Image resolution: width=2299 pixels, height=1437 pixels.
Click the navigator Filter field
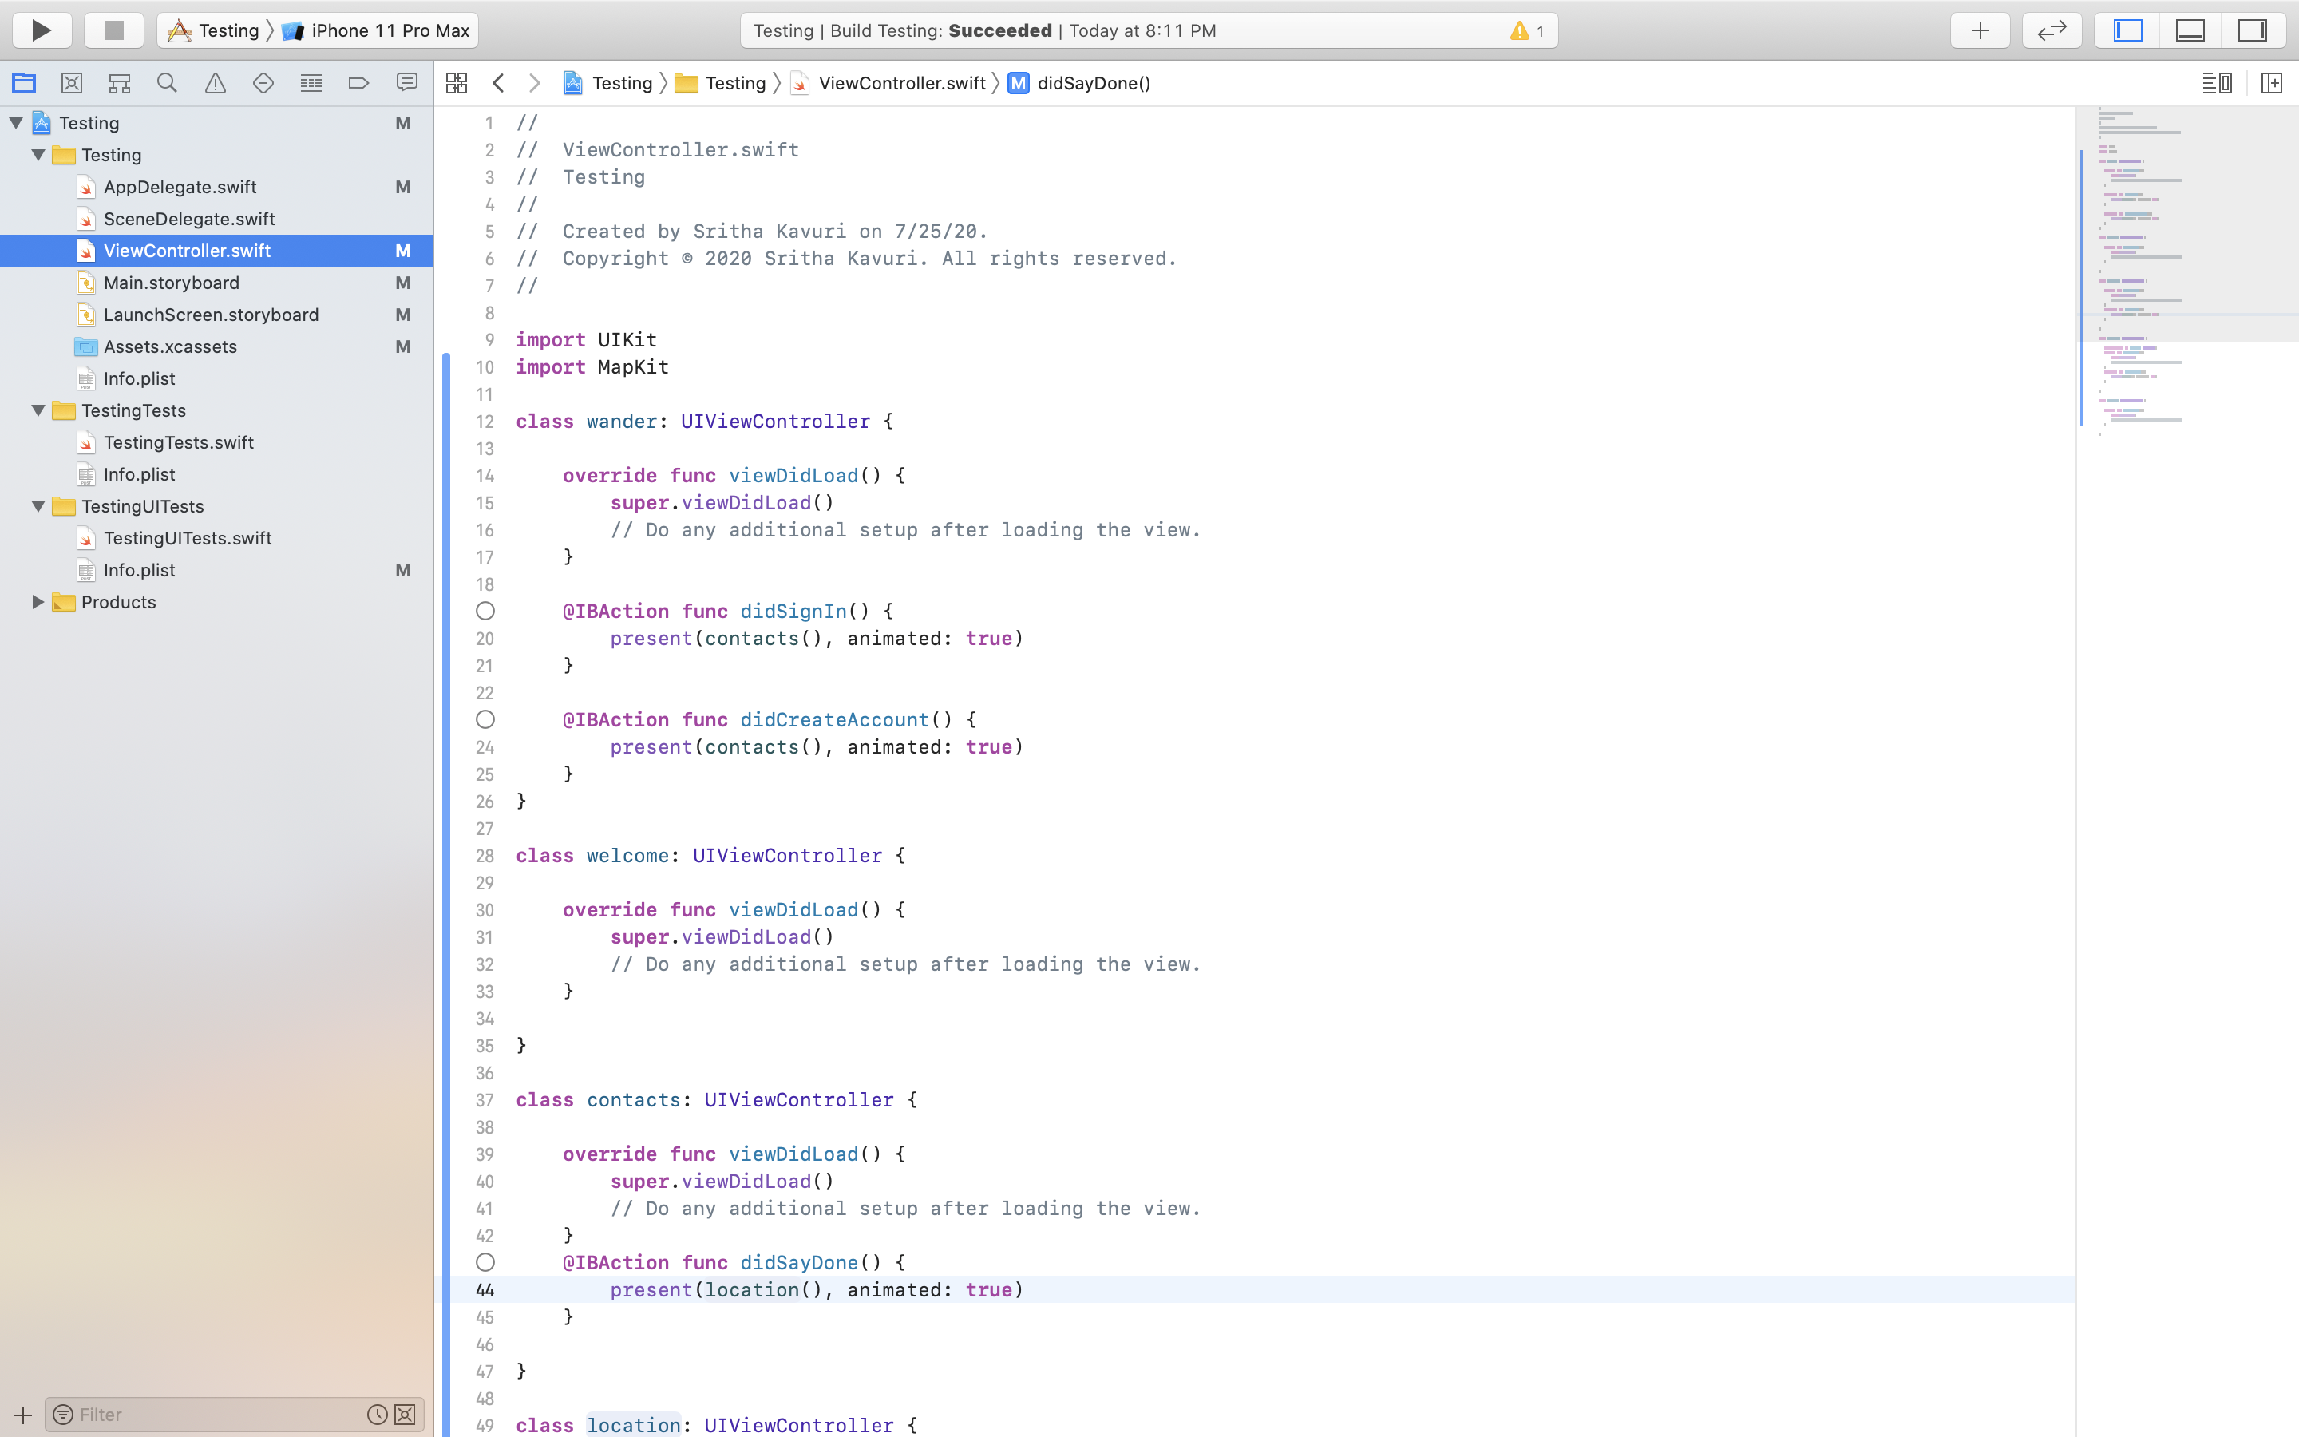coord(219,1414)
